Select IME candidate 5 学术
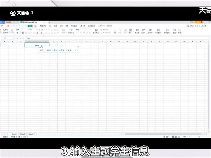This screenshot has height=158, width=211. 69,50
